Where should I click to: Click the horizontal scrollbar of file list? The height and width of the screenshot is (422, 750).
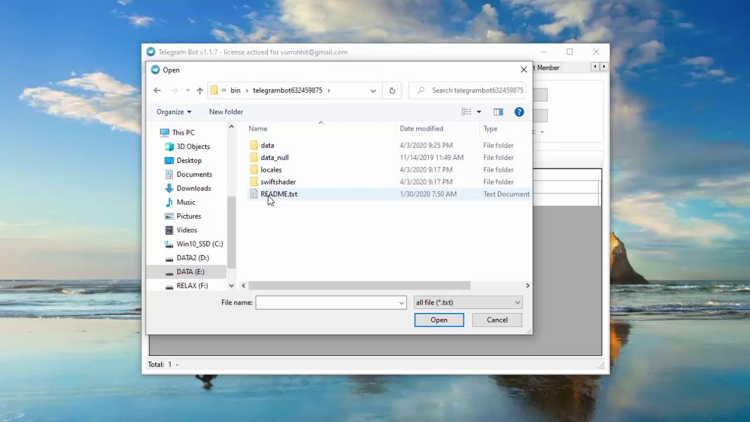tap(359, 285)
